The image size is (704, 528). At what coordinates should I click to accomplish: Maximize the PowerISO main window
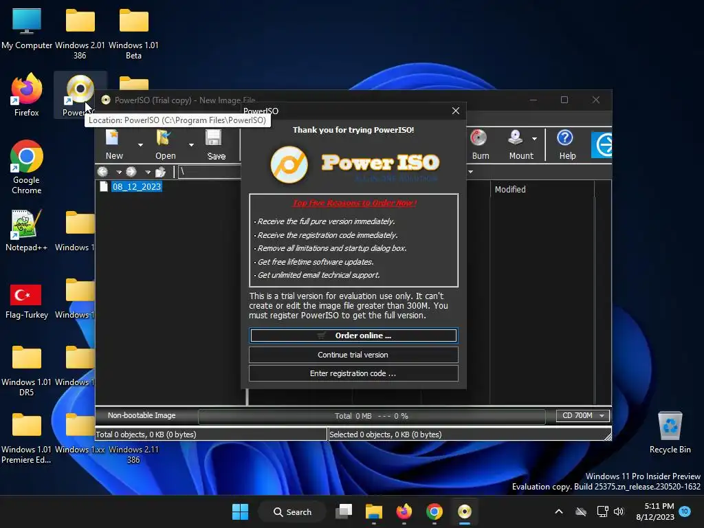pyautogui.click(x=564, y=100)
